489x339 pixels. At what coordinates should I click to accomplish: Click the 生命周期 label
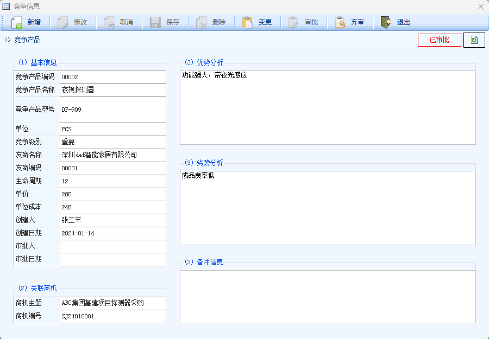click(x=28, y=181)
